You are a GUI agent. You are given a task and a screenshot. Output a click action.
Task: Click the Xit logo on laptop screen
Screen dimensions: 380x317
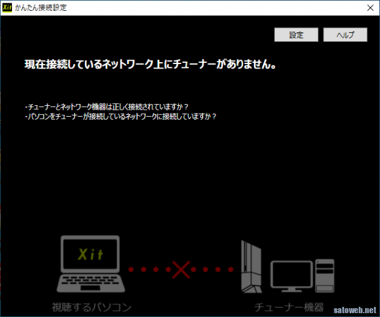tap(91, 254)
